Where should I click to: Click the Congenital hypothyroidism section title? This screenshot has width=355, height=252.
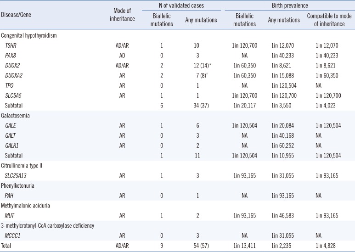[x=29, y=35]
